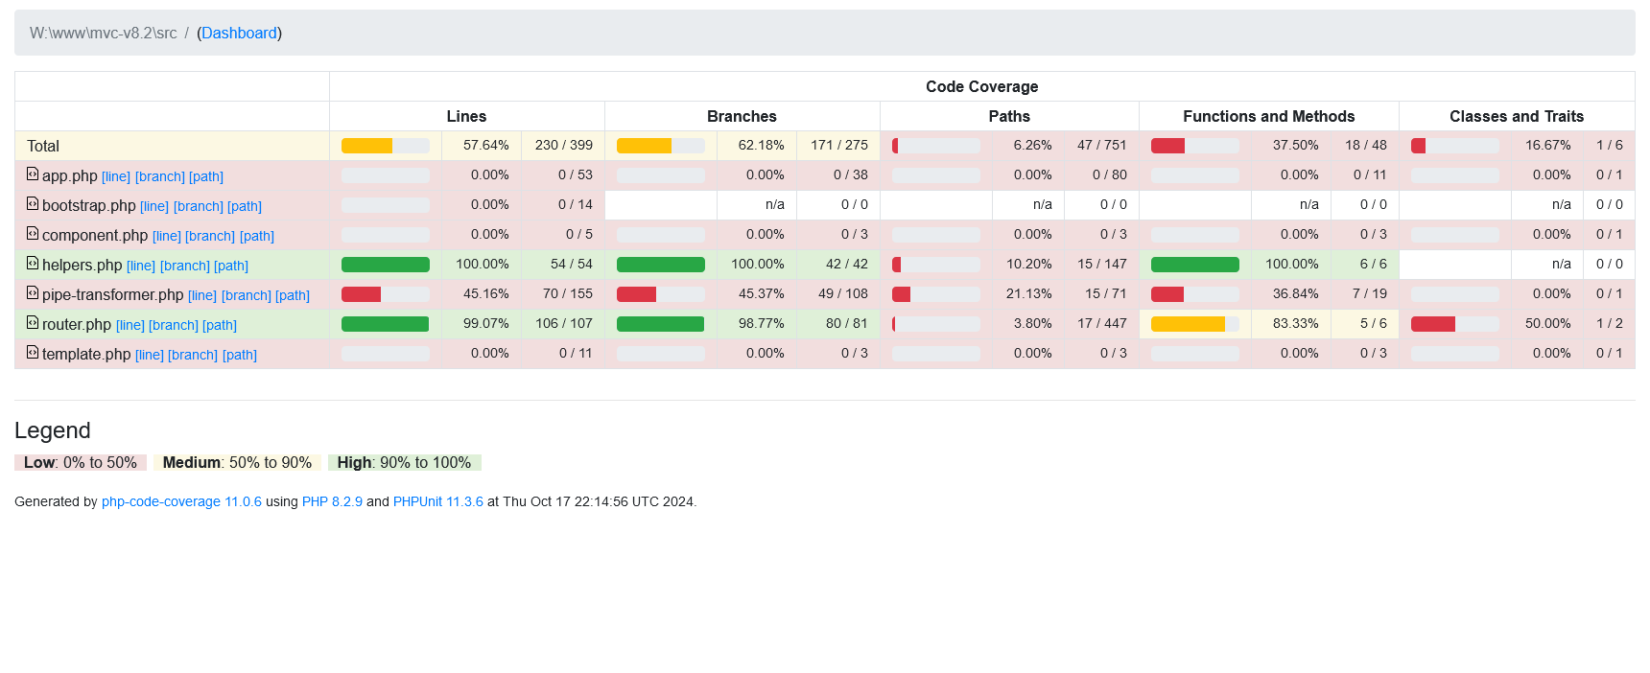
Task: Click the file icon beside template.php
Action: click(33, 353)
